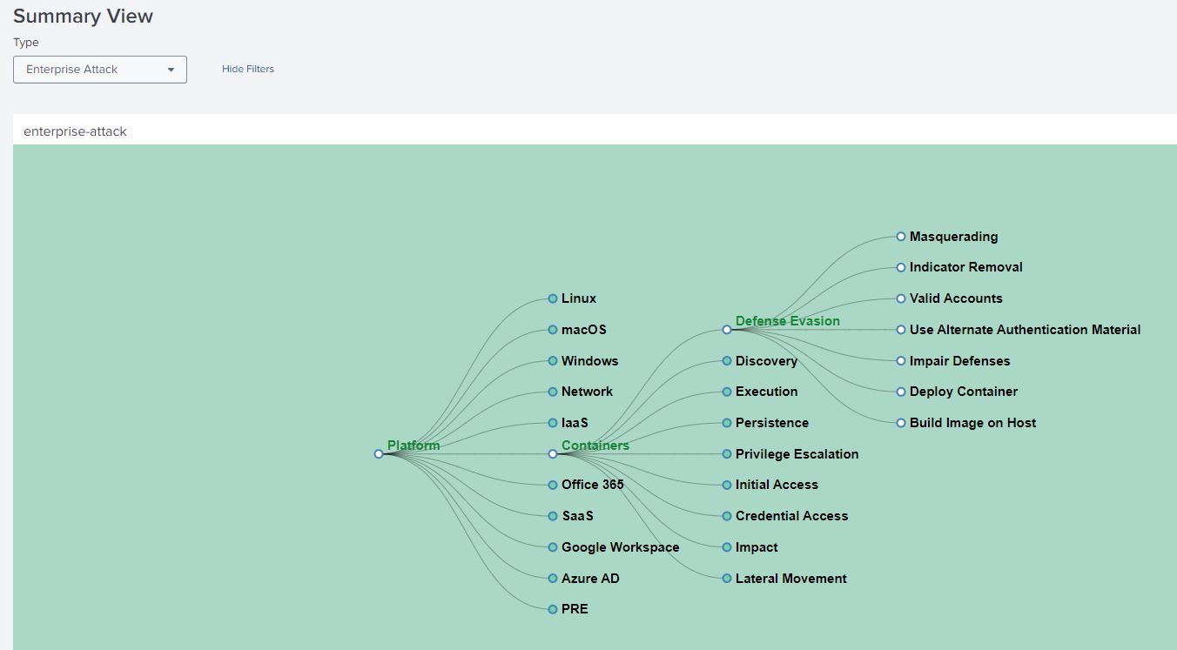
Task: Click the SaaS label text
Action: pos(578,516)
